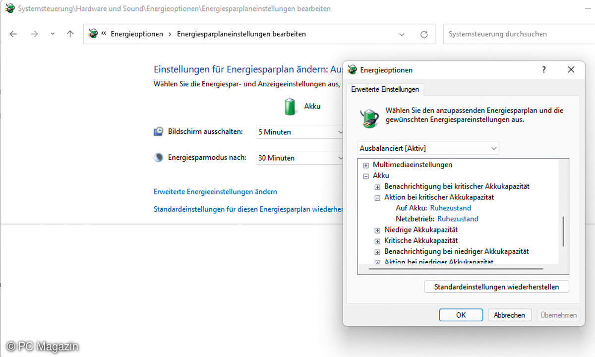Go back with the Back arrow

(x=13, y=34)
